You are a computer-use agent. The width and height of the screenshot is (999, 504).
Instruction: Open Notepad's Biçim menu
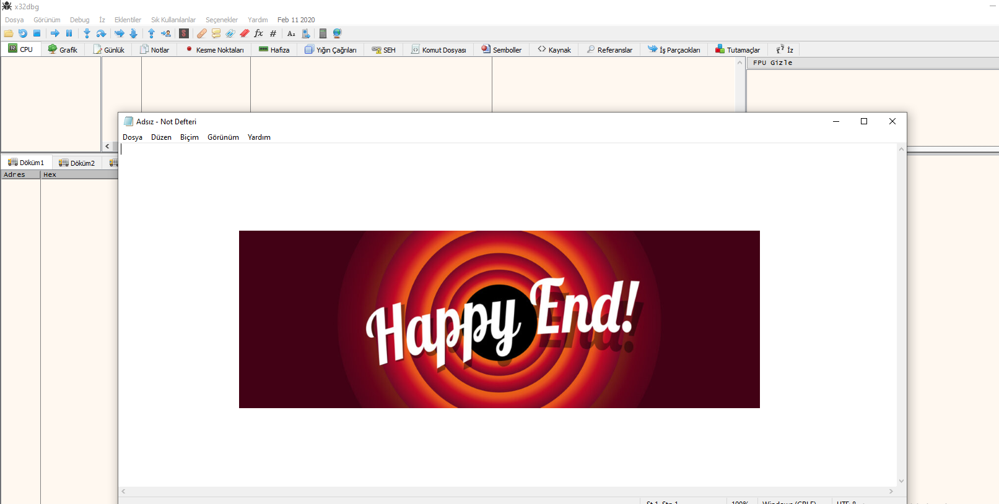click(190, 137)
